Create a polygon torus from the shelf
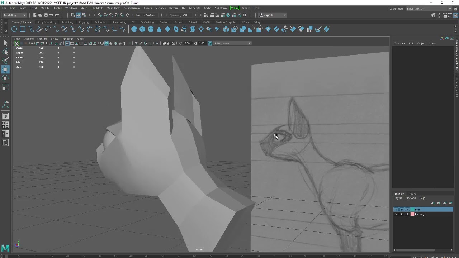The width and height of the screenshot is (459, 258). click(176, 29)
